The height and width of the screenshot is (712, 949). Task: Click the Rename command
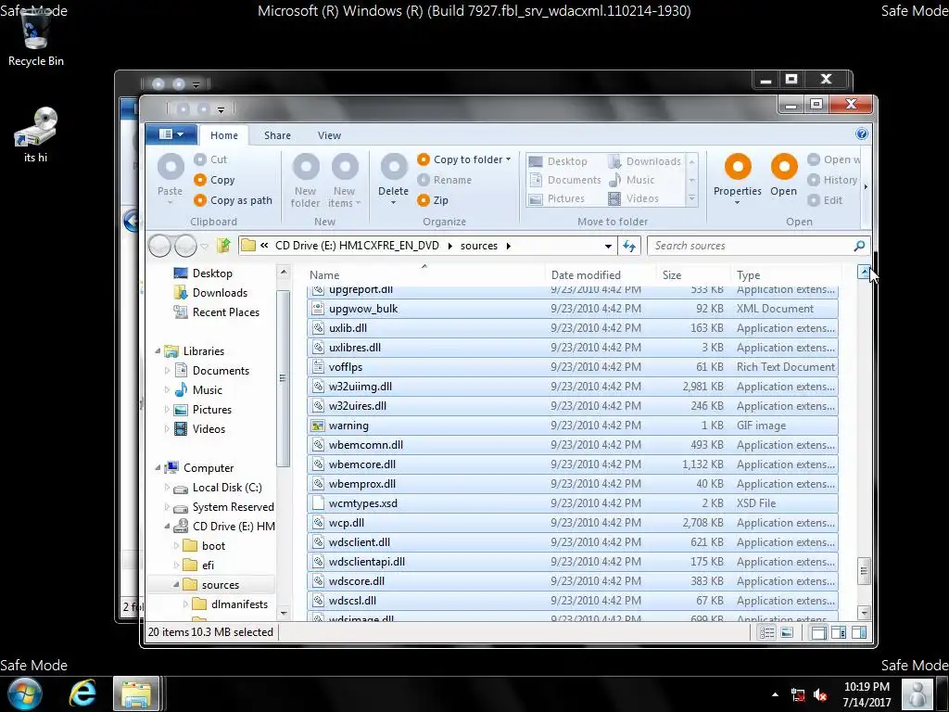click(444, 180)
